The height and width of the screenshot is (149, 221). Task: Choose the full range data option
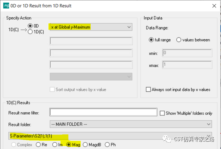151,40
